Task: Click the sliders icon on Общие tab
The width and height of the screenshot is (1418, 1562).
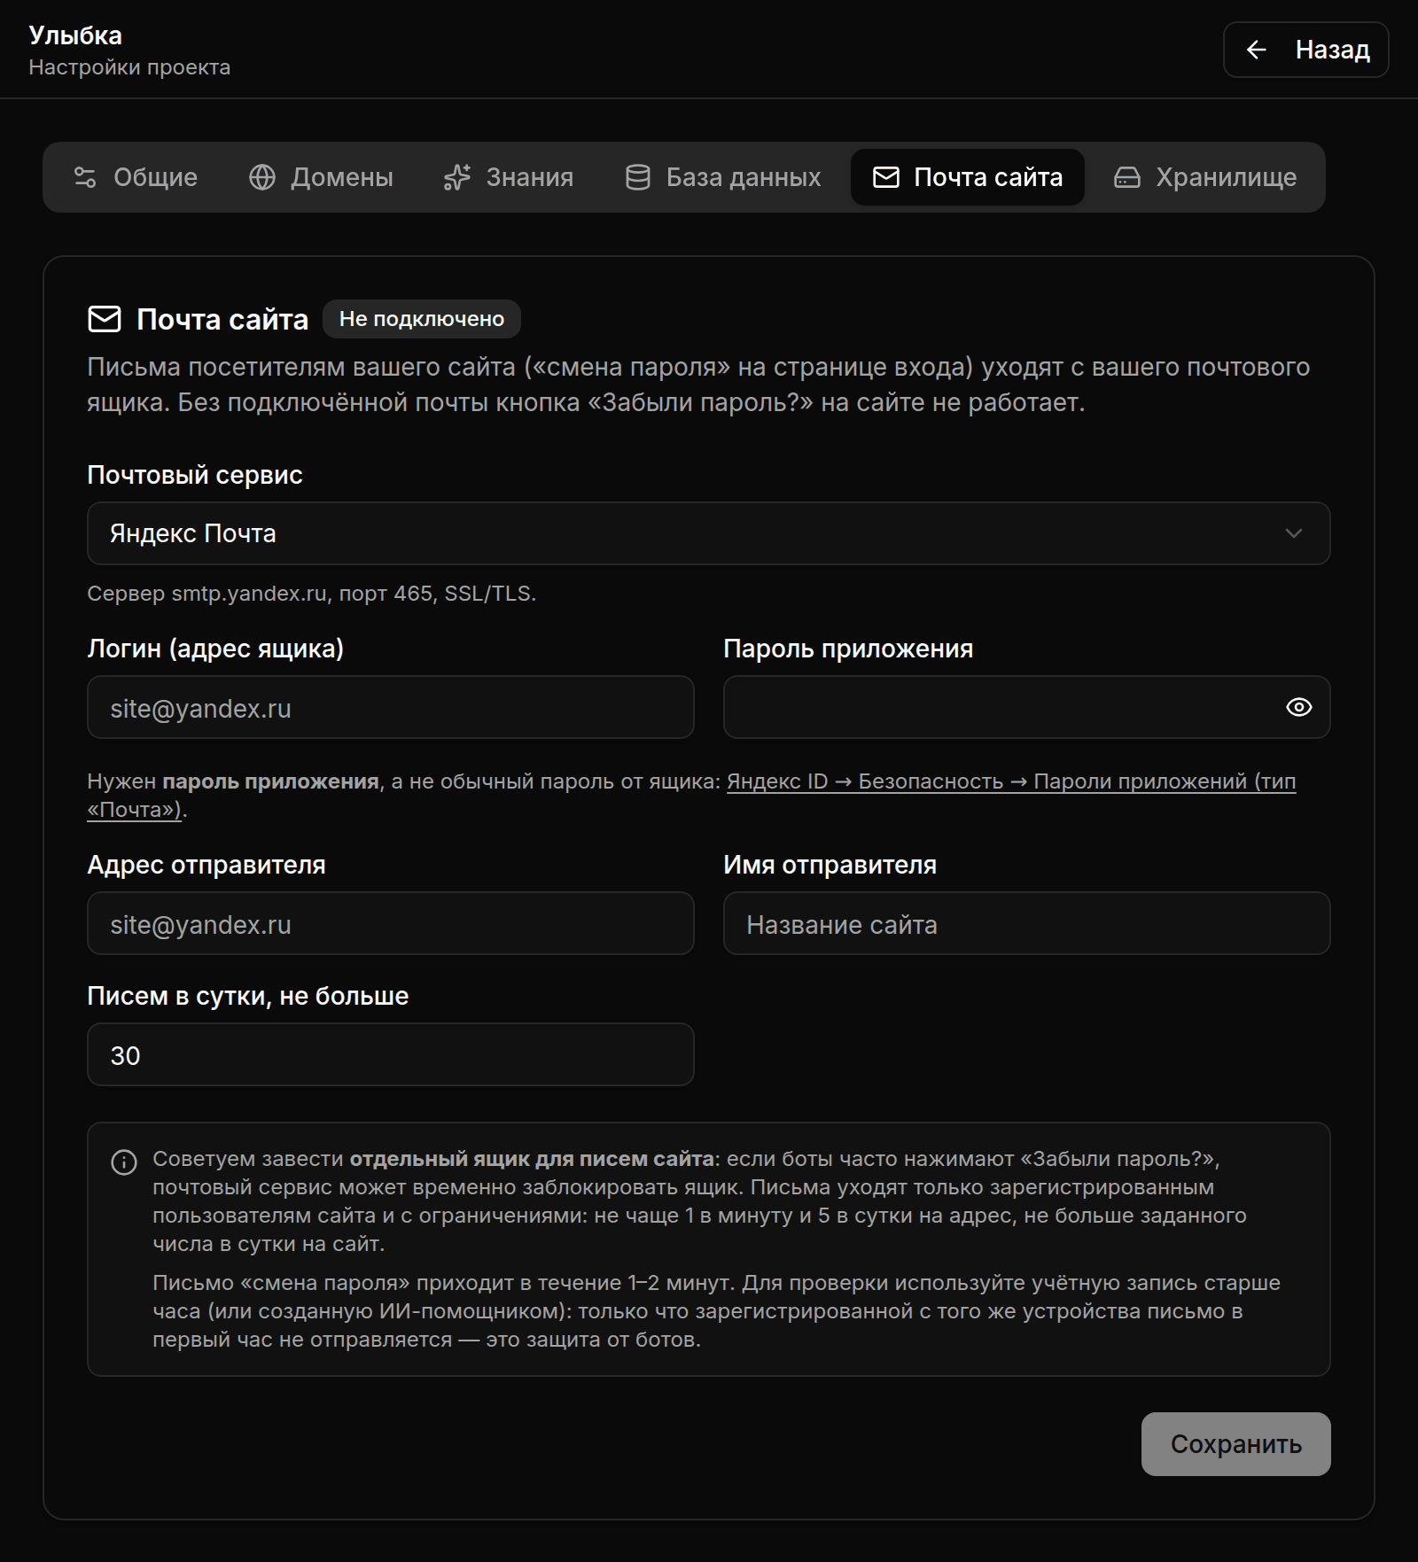Action: 85,177
